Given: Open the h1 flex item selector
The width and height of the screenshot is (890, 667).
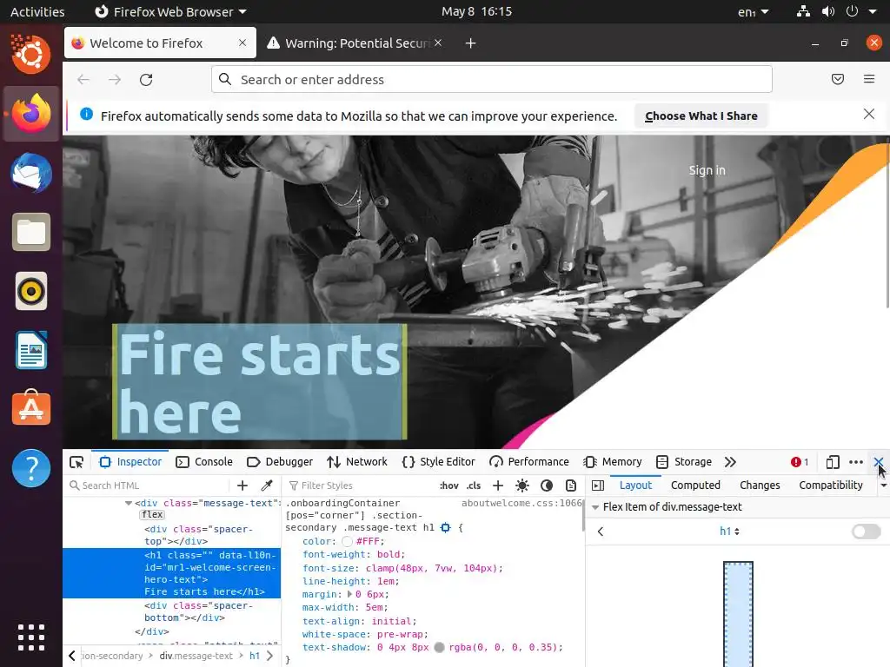Looking at the screenshot, I should [729, 532].
